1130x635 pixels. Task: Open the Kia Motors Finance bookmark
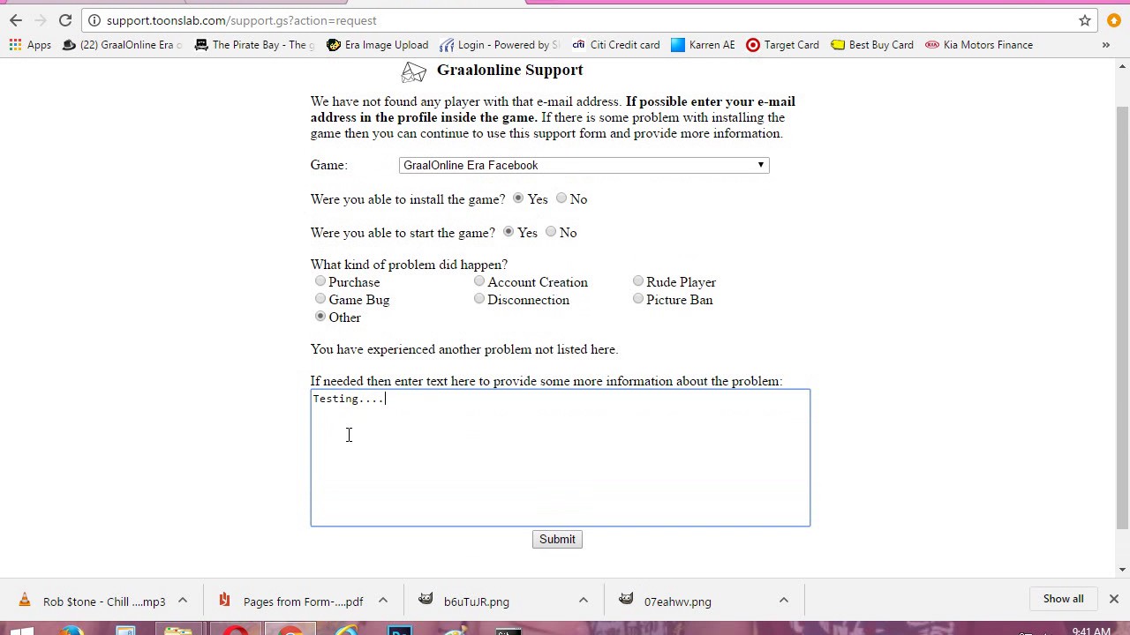click(x=979, y=45)
